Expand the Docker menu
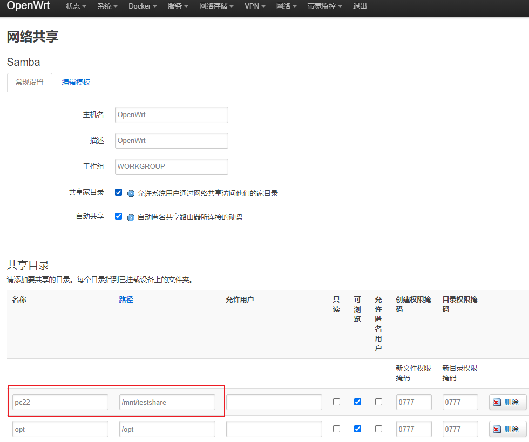This screenshot has height=442, width=529. [x=143, y=6]
